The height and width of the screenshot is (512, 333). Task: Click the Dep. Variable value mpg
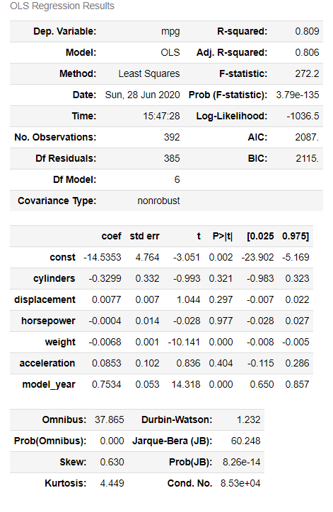[170, 32]
